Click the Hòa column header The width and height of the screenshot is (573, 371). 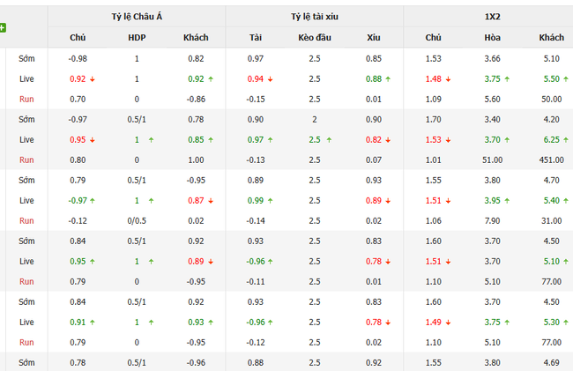(x=492, y=38)
